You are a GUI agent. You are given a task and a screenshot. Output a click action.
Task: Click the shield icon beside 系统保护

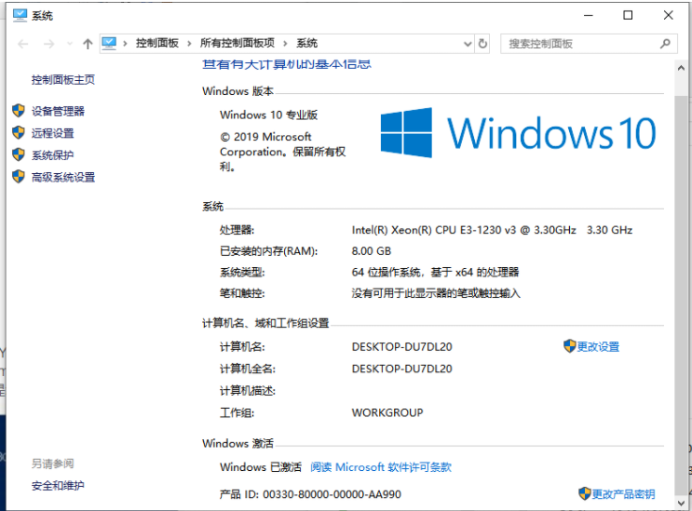(x=18, y=155)
